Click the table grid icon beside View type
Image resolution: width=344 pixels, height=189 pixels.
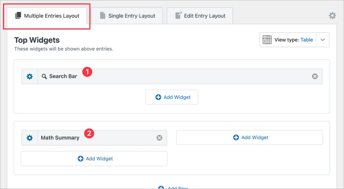[x=267, y=40]
